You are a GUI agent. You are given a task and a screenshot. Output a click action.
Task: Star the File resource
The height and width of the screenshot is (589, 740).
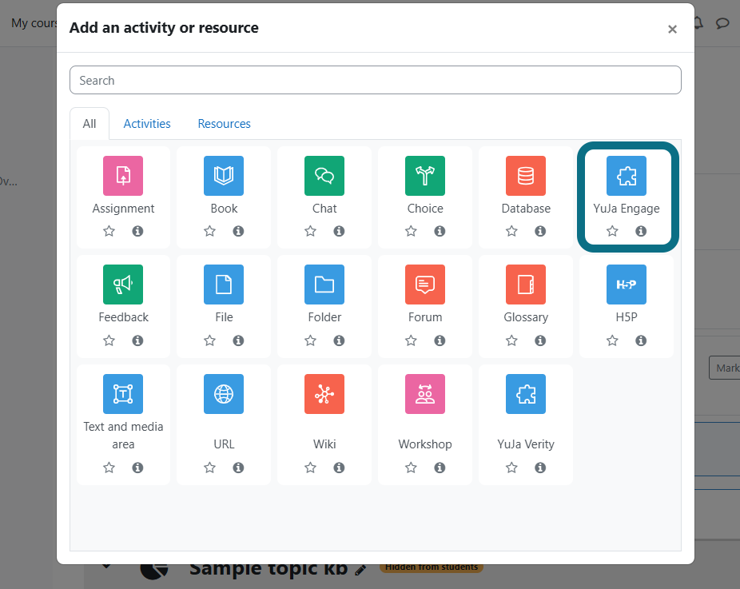click(209, 340)
